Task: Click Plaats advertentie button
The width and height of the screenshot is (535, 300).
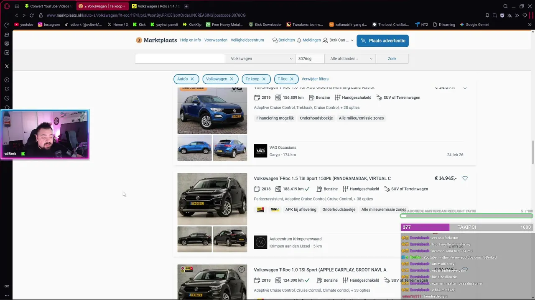Action: [x=382, y=41]
